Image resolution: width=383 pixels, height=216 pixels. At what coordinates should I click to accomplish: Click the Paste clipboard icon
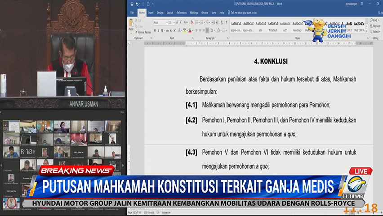(131, 22)
